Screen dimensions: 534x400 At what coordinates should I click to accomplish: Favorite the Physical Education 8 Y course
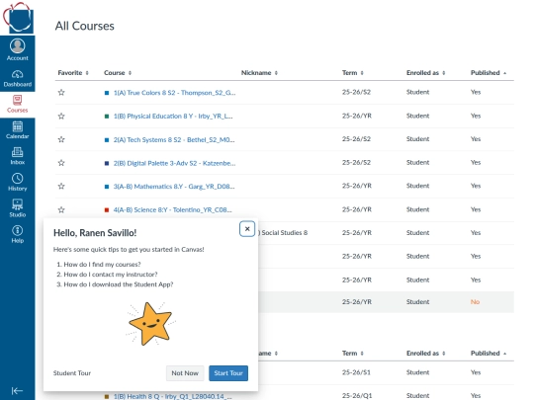click(61, 116)
